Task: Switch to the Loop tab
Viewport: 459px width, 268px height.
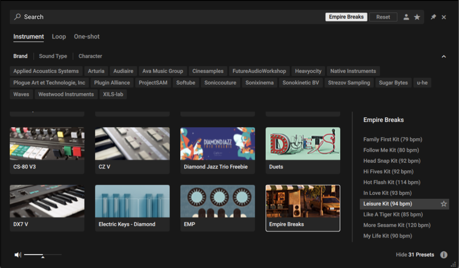Action: coord(59,37)
